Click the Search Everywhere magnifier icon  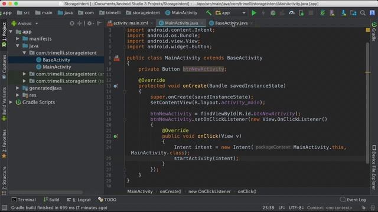(x=363, y=13)
